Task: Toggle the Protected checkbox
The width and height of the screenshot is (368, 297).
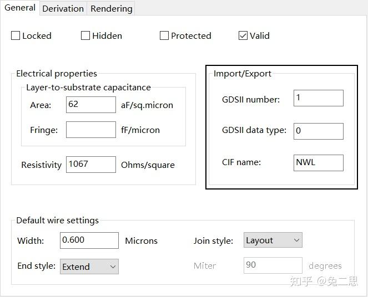Action: click(164, 35)
